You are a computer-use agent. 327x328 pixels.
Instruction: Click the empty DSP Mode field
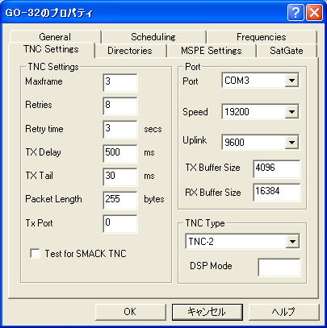(x=279, y=268)
